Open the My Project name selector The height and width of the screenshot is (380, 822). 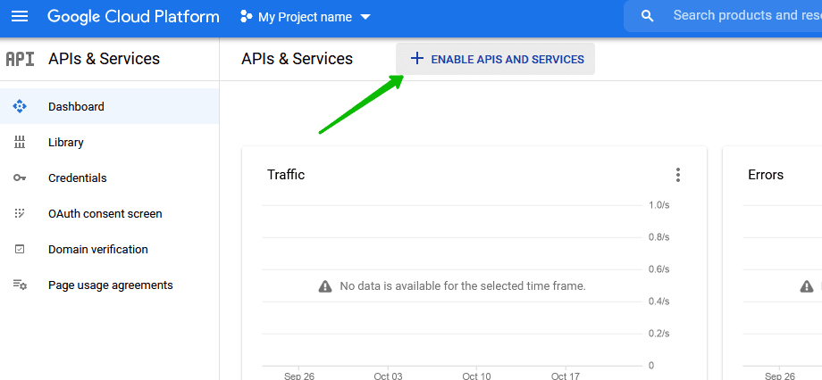pyautogui.click(x=305, y=18)
